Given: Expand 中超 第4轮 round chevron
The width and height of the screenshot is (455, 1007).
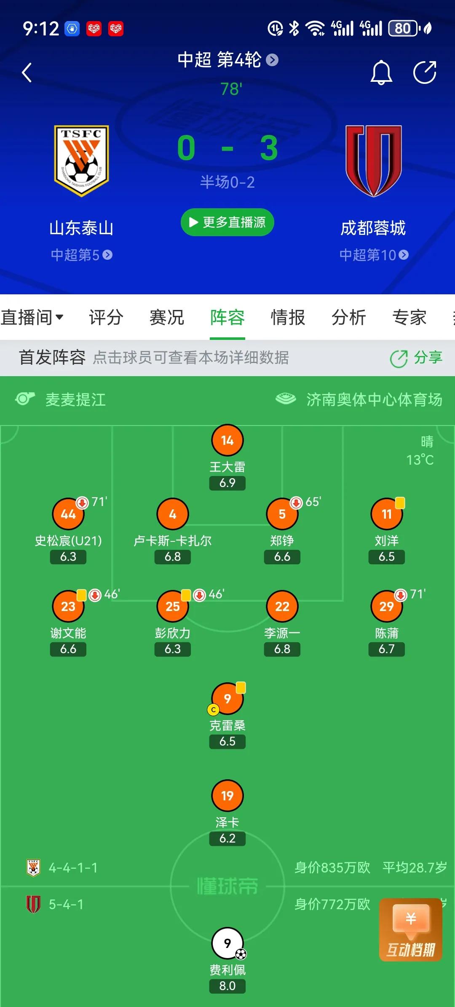Looking at the screenshot, I should coord(273,60).
